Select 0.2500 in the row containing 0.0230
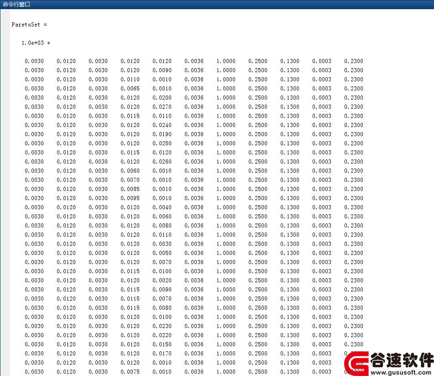Viewport: 434px width, 376px height. pos(258,326)
